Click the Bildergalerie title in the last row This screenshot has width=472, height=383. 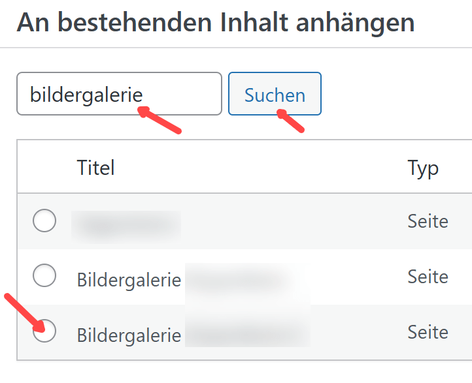tap(129, 335)
